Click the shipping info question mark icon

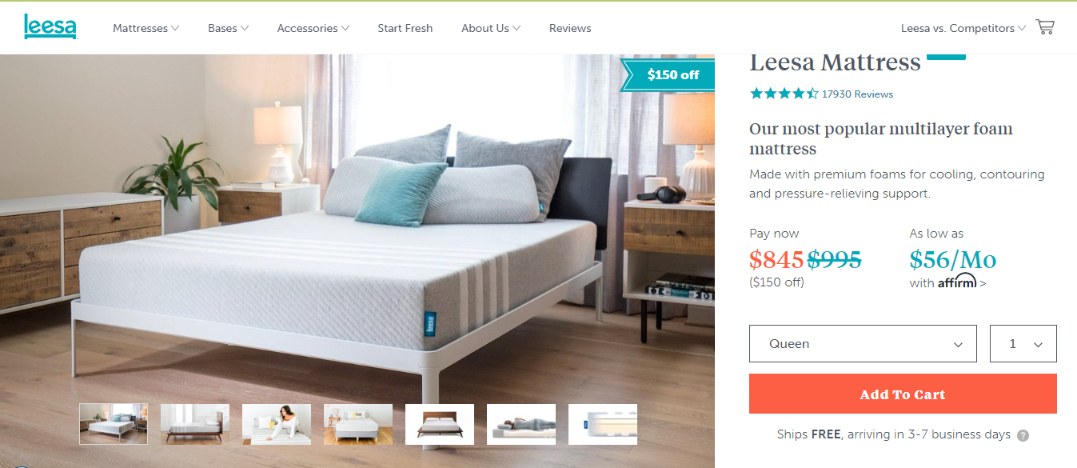tap(1023, 436)
